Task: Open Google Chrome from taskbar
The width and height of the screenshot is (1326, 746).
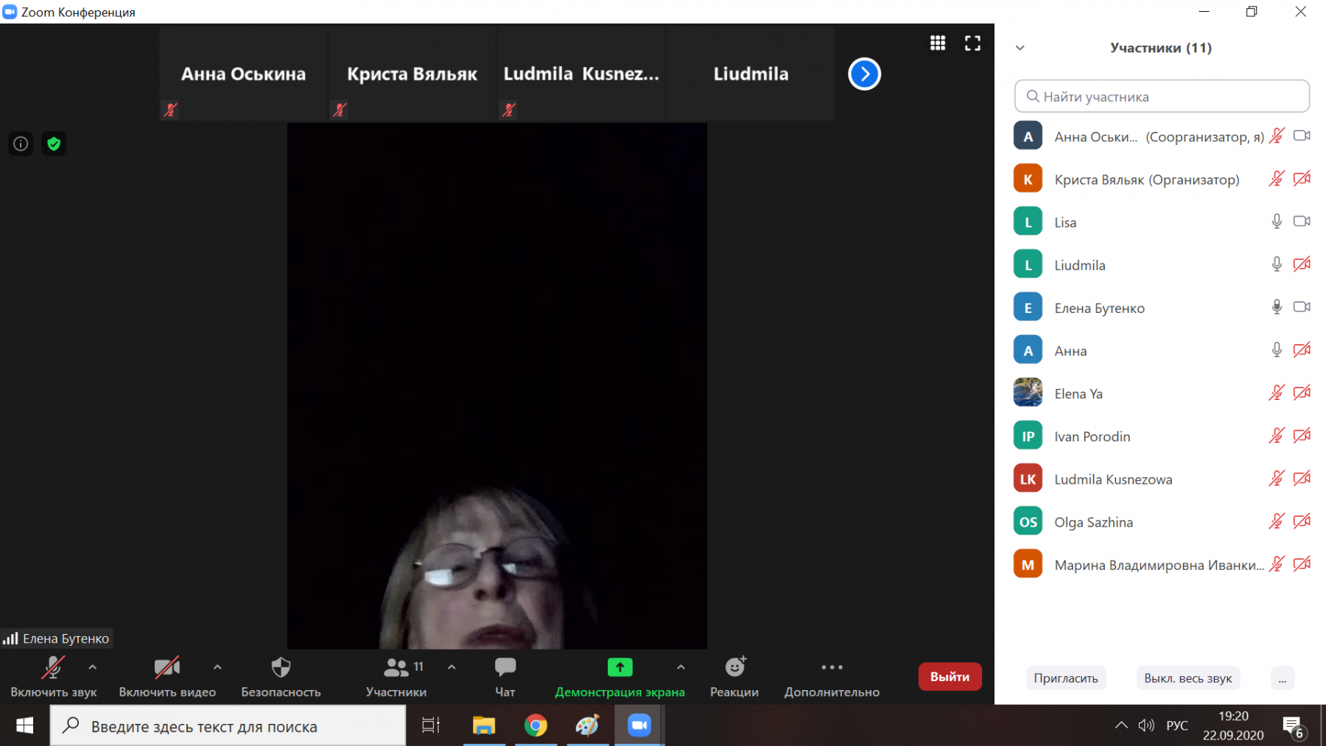Action: click(x=536, y=725)
